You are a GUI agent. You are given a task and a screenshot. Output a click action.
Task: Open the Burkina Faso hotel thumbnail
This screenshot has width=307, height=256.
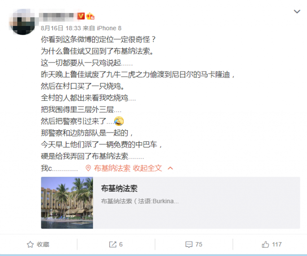click(x=67, y=203)
